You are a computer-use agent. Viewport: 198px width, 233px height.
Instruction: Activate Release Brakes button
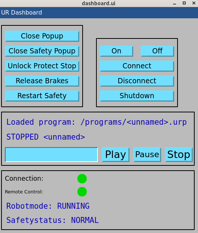(42, 81)
